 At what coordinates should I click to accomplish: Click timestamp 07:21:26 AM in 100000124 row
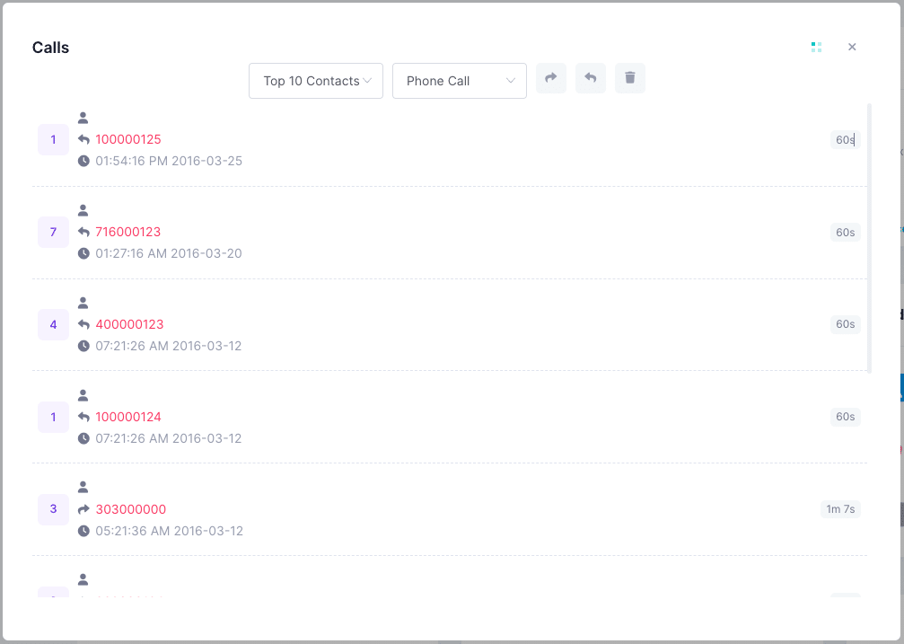click(x=169, y=438)
